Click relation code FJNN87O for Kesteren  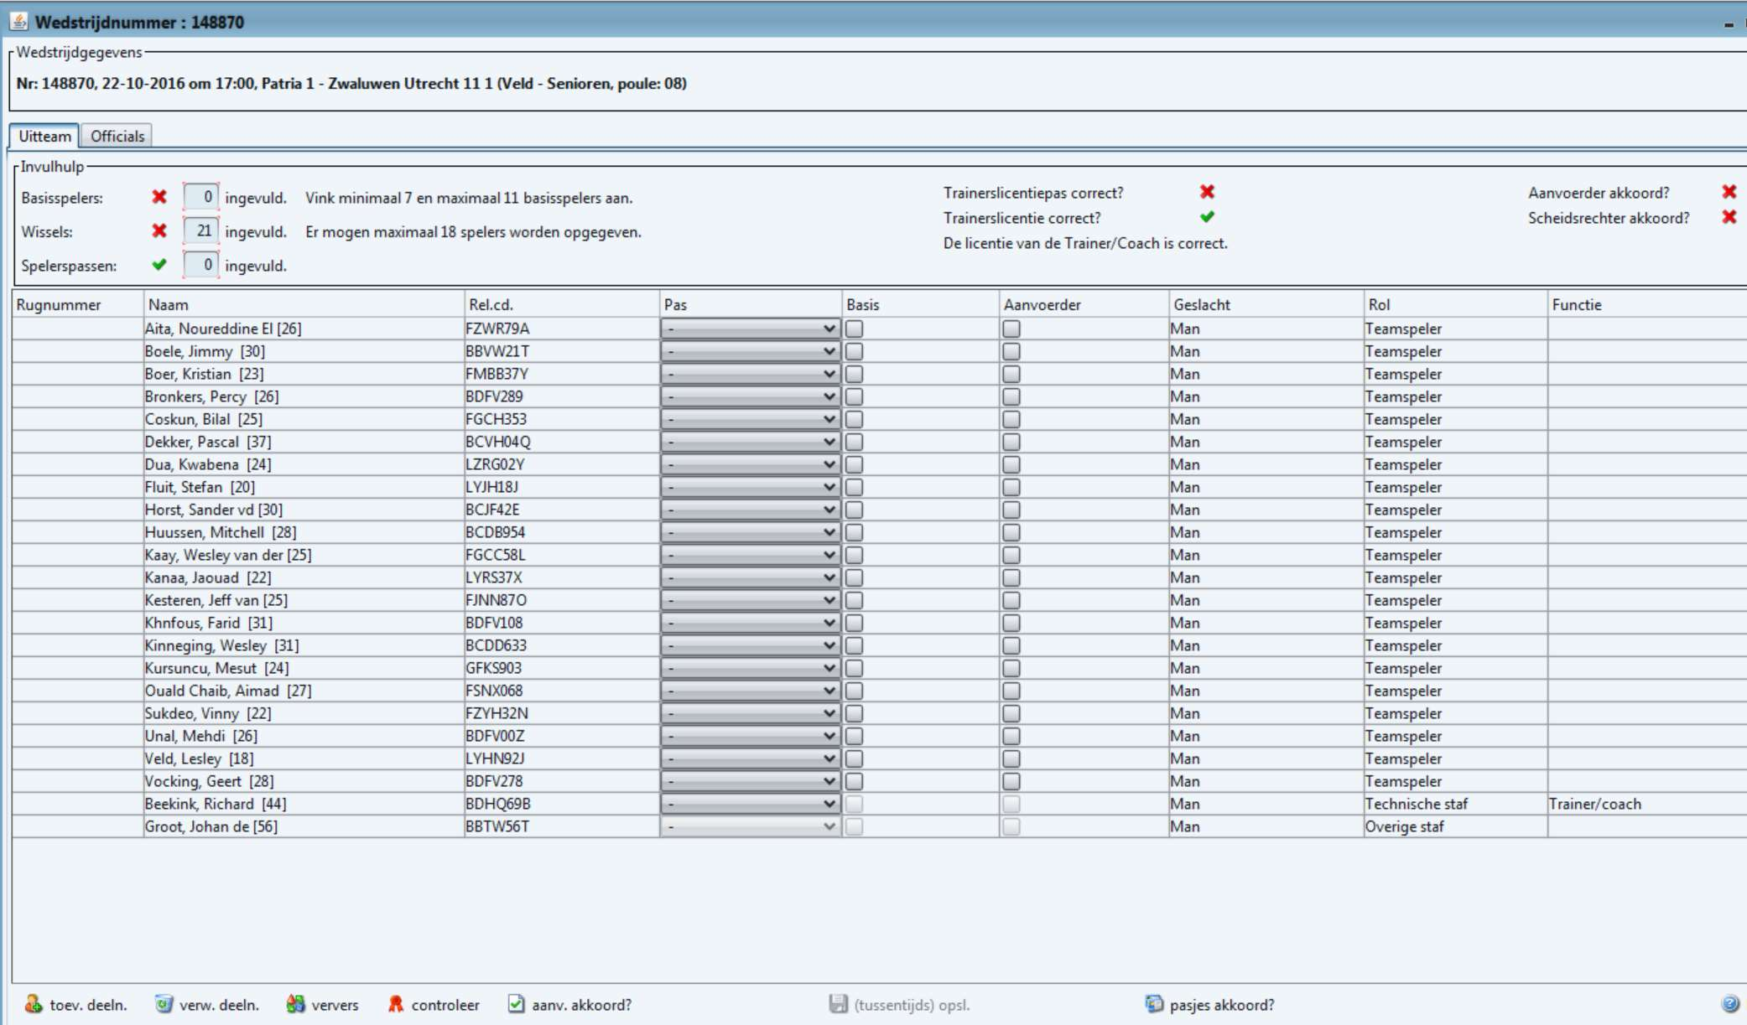pos(497,600)
